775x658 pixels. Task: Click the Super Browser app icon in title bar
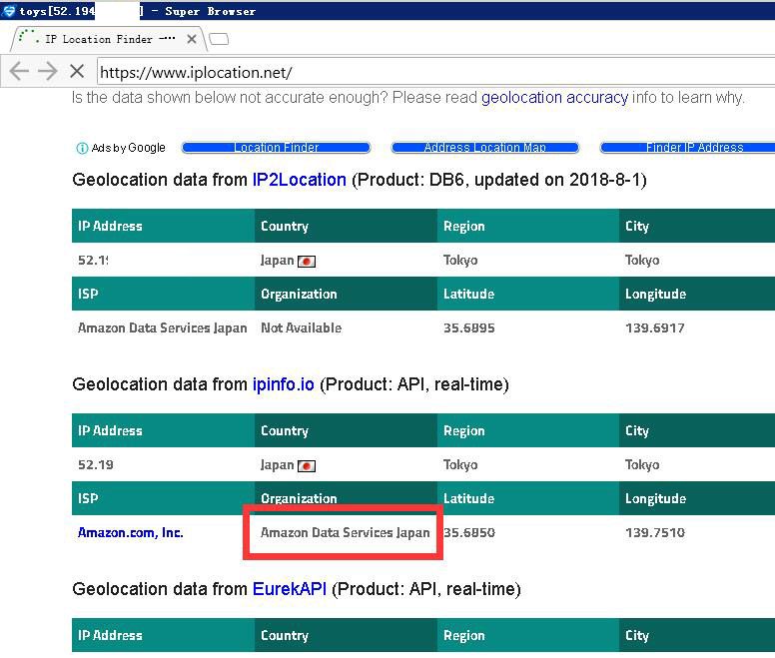(9, 11)
